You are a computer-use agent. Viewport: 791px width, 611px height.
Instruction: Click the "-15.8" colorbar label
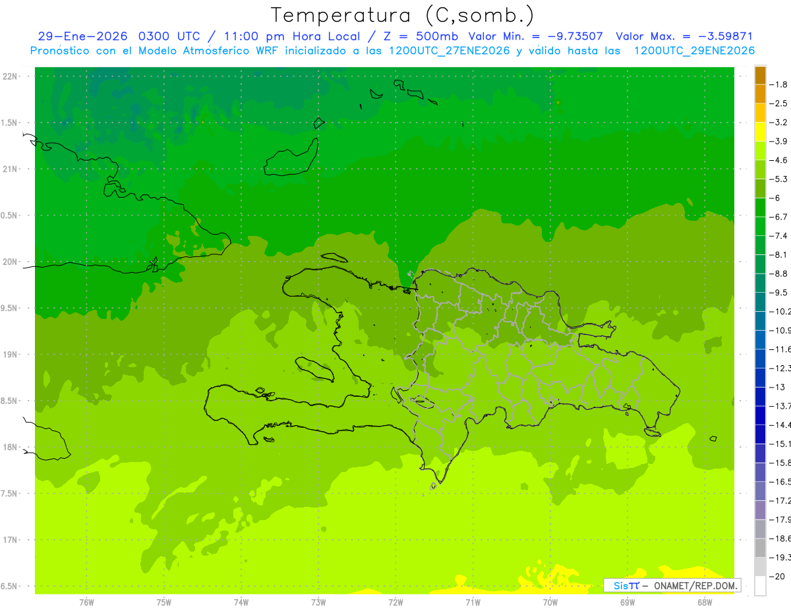(x=780, y=463)
